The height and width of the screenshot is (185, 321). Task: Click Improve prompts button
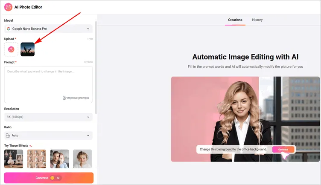click(76, 98)
